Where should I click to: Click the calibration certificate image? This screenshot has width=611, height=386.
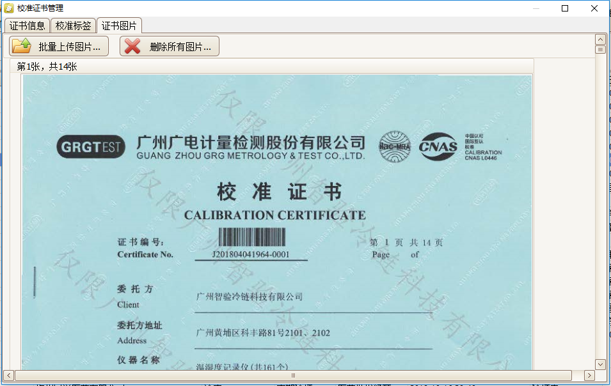pos(277,222)
